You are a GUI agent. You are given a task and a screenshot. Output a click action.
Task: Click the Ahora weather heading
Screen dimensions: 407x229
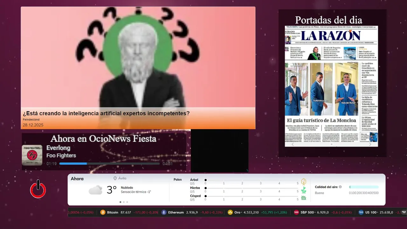[77, 179]
